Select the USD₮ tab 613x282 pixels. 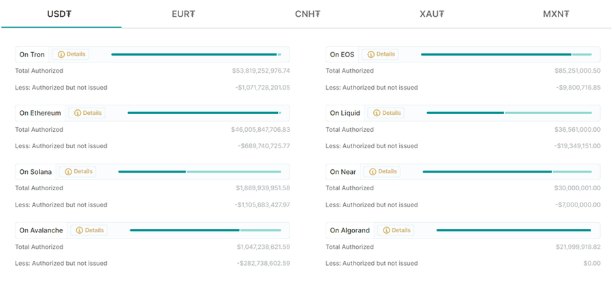click(x=61, y=14)
